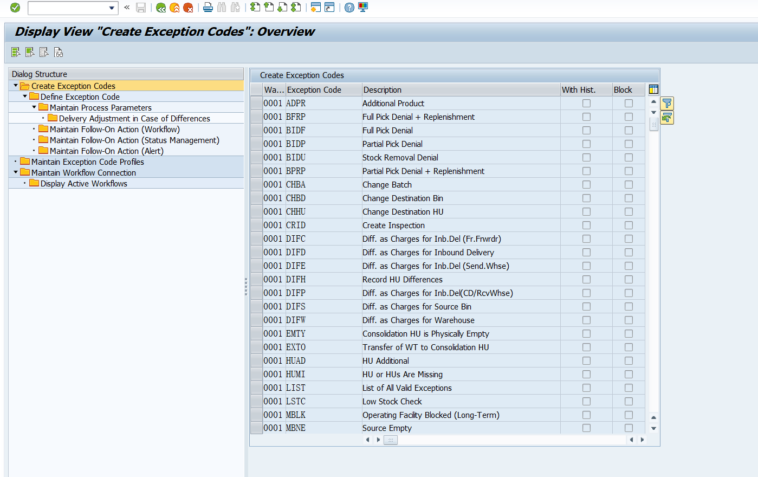Open the Help question mark icon
The image size is (758, 477).
point(349,8)
